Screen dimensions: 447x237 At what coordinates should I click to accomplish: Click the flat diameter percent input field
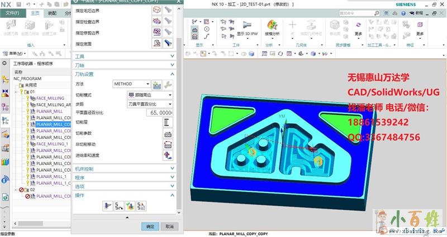pyautogui.click(x=158, y=113)
